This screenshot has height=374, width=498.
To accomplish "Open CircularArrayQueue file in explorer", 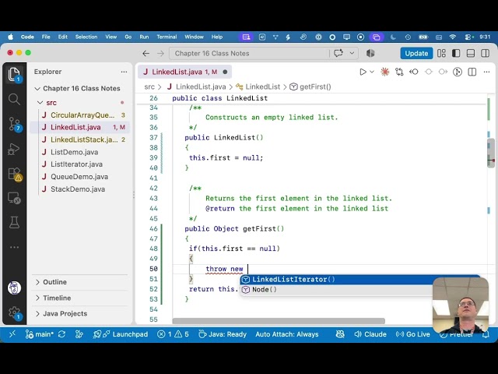I will pos(82,115).
